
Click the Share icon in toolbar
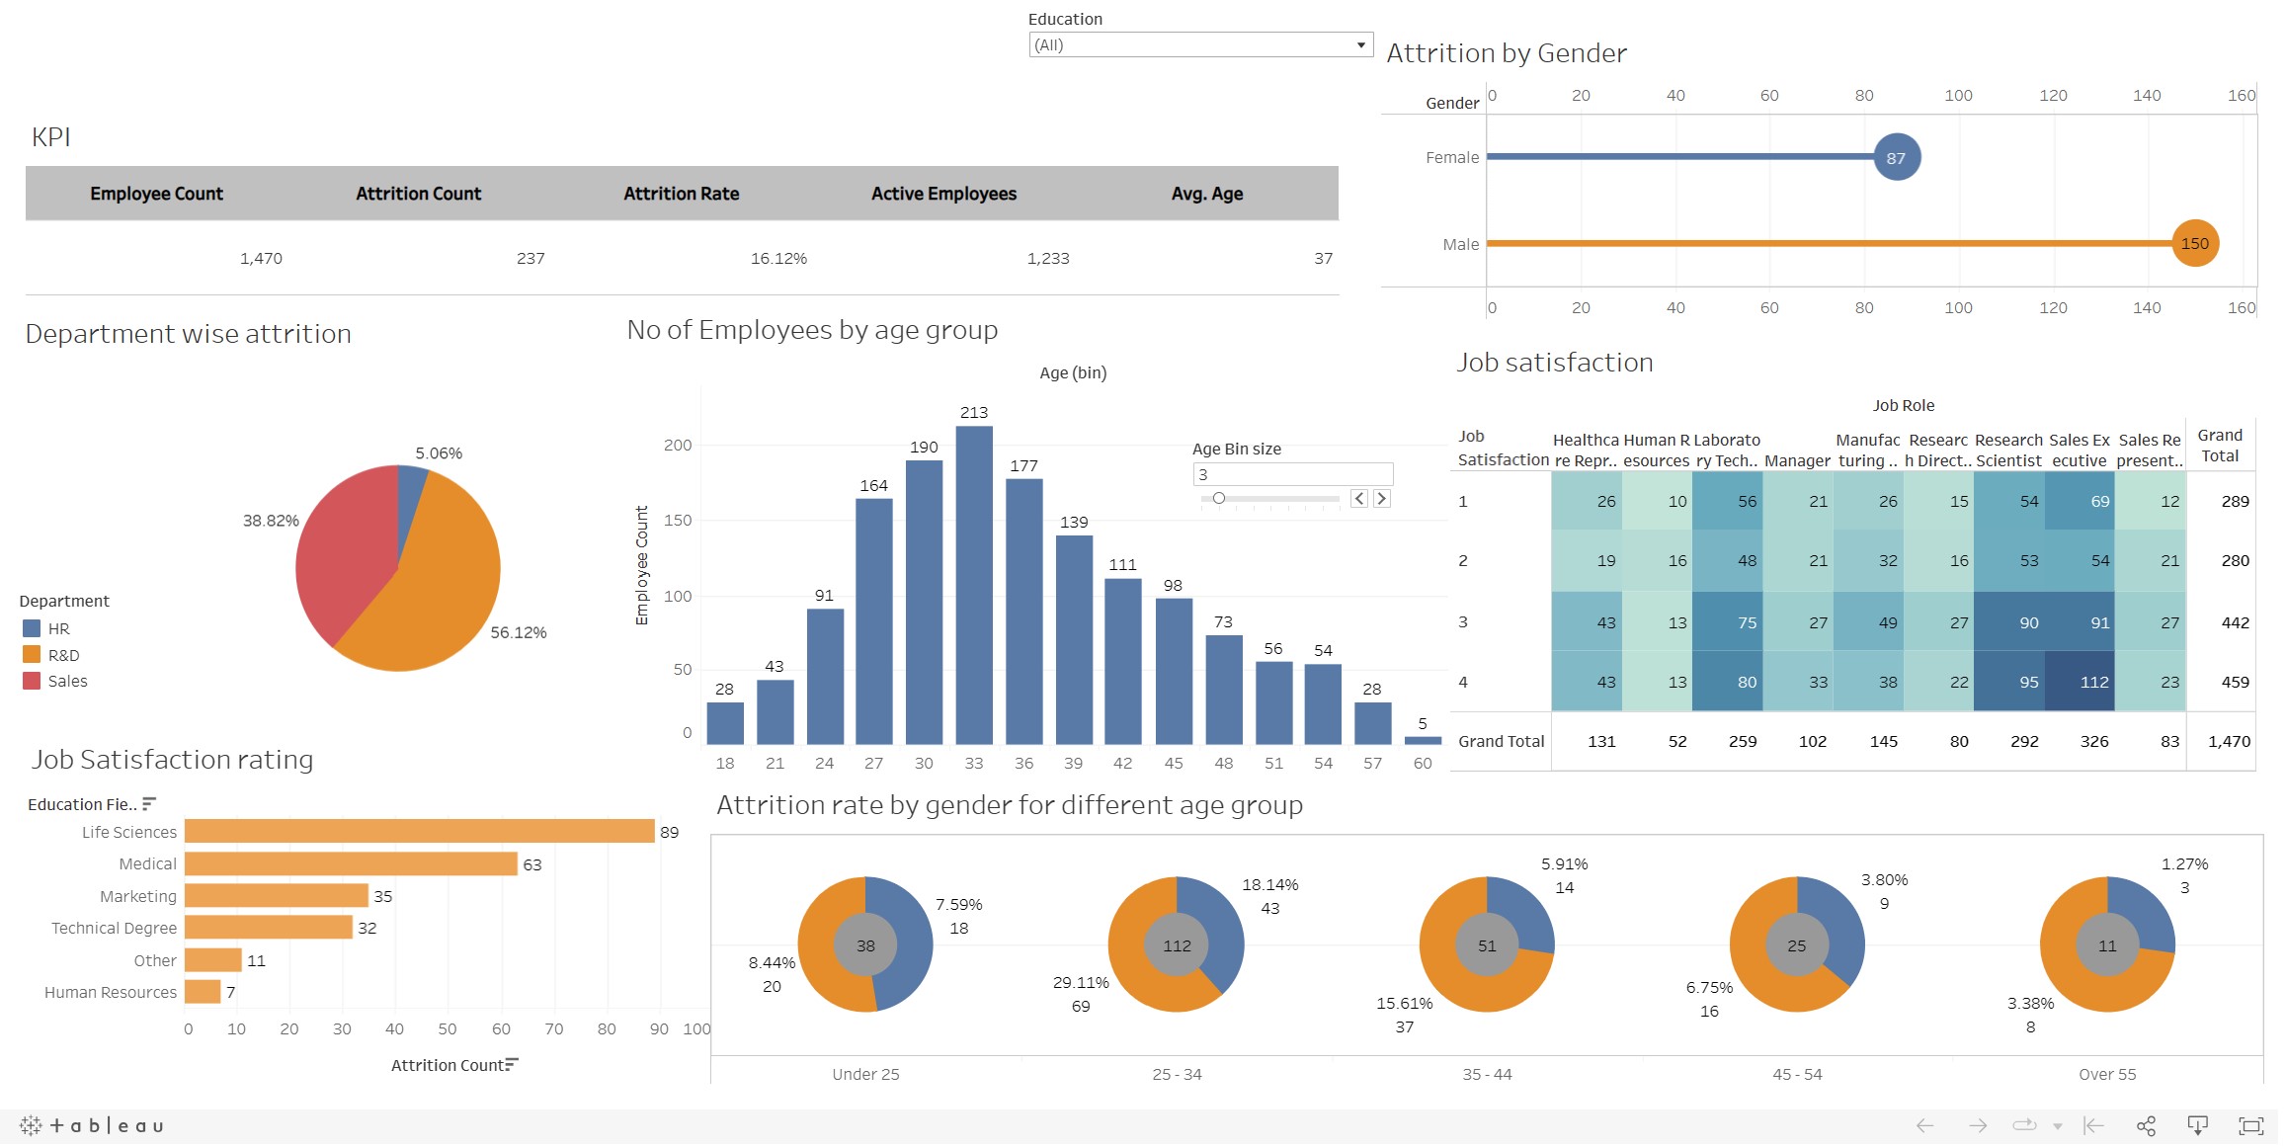[x=2146, y=1125]
